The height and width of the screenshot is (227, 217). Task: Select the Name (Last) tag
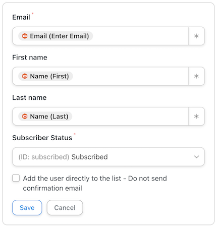(45, 117)
